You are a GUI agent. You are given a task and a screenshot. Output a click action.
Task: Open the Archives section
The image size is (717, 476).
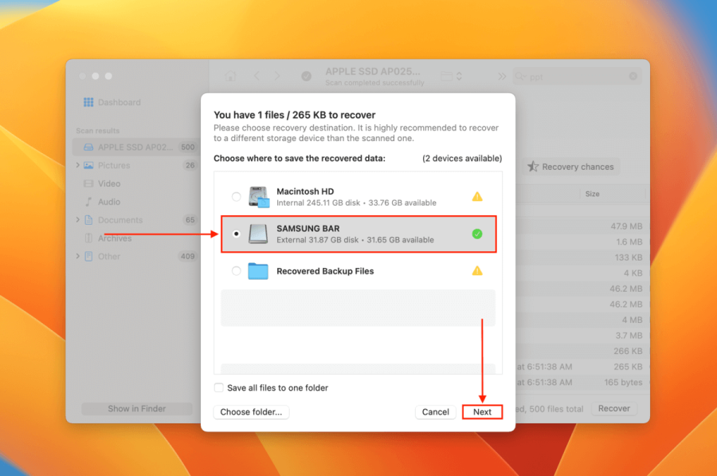click(115, 238)
